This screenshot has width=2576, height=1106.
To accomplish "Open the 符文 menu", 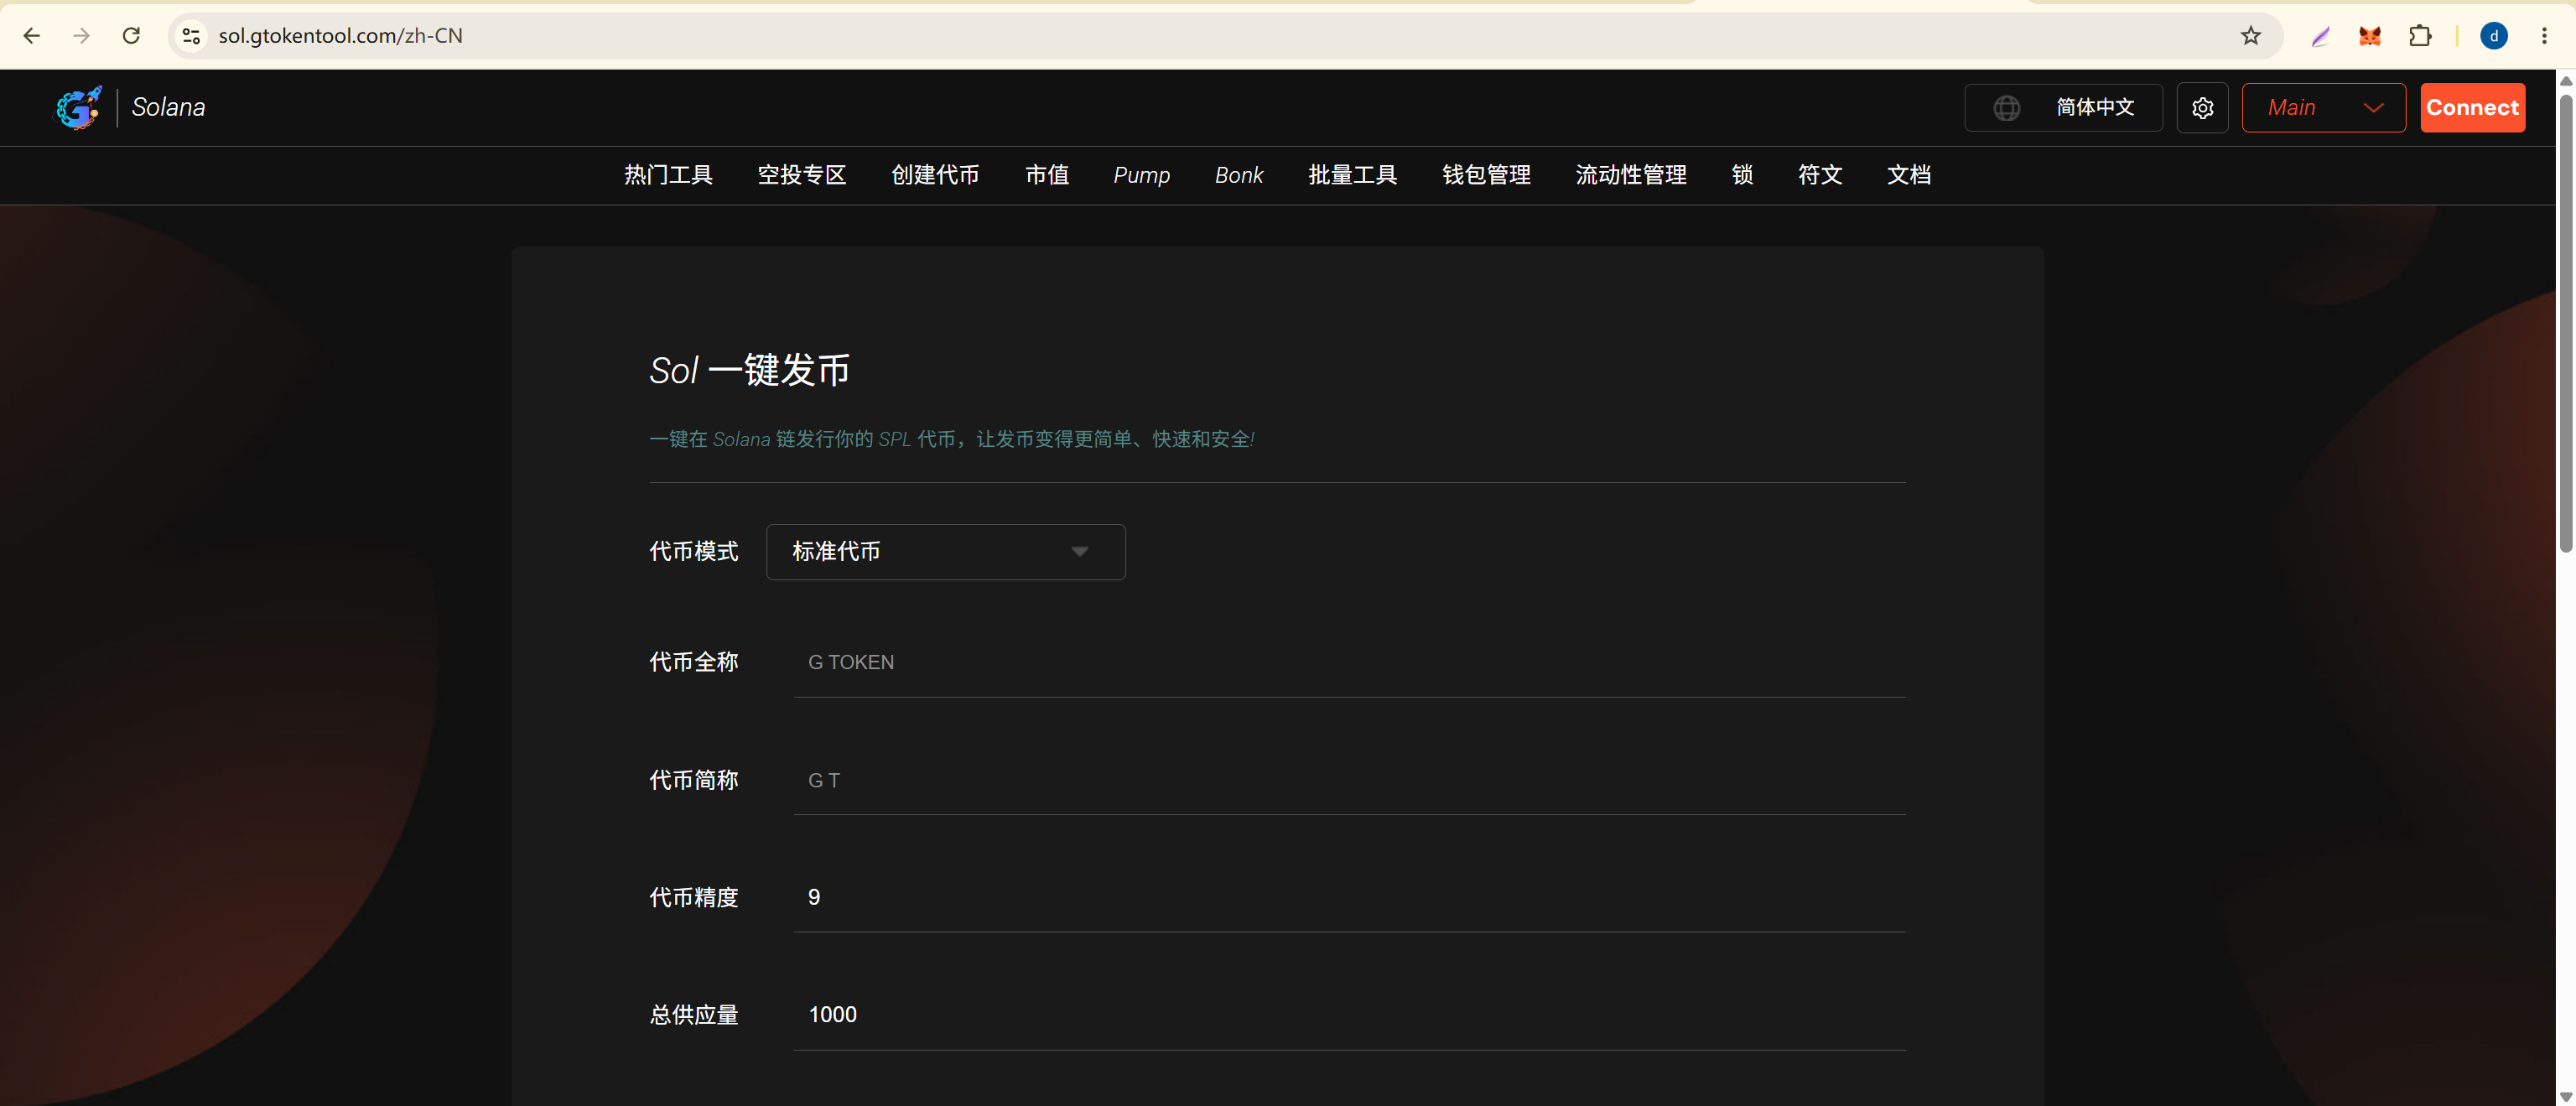I will pos(1820,176).
